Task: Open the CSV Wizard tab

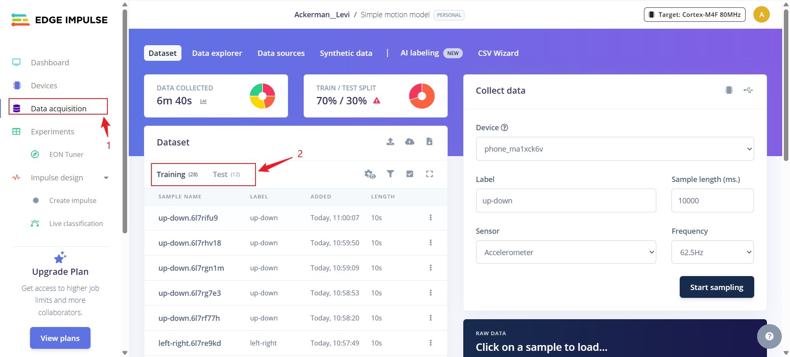Action: (498, 53)
